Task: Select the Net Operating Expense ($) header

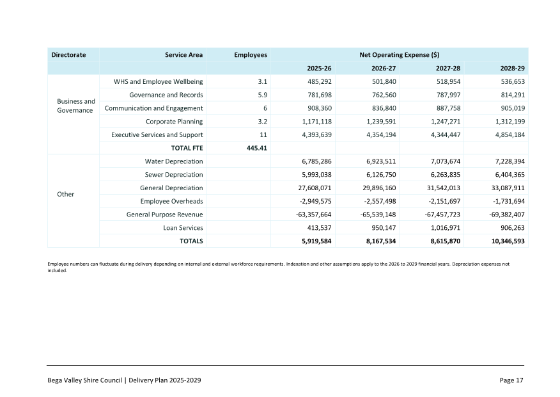Action: 399,55
